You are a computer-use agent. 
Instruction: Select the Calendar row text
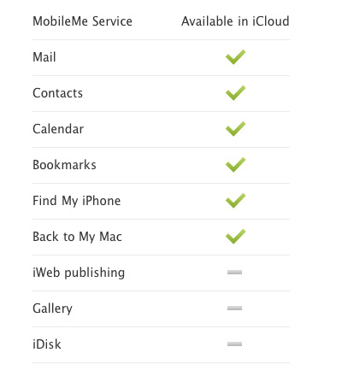point(58,129)
